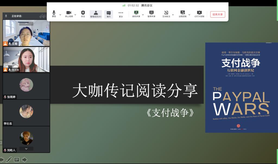
Task: Open the audio options arrow next to 静音
Action: point(60,15)
